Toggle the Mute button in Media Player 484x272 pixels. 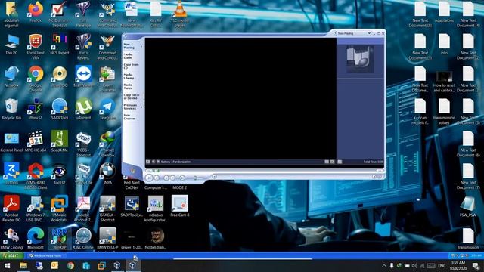(182, 178)
